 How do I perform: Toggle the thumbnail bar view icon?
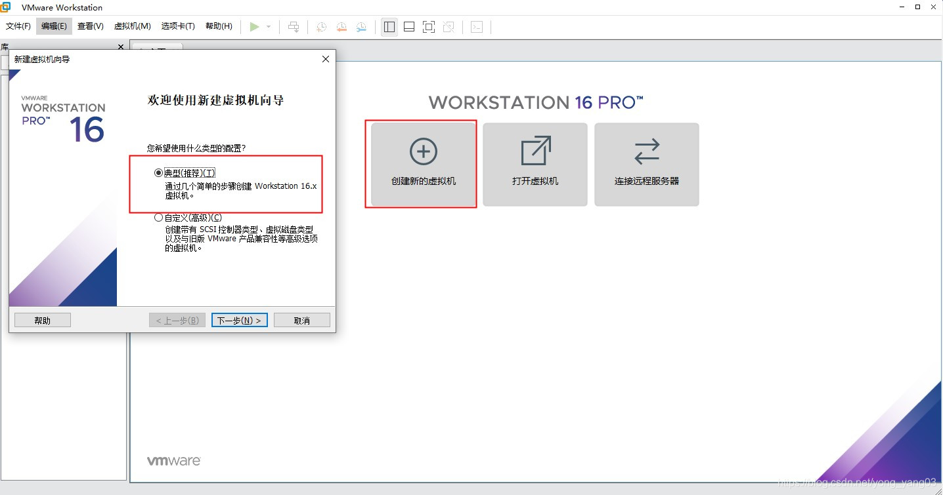[409, 27]
